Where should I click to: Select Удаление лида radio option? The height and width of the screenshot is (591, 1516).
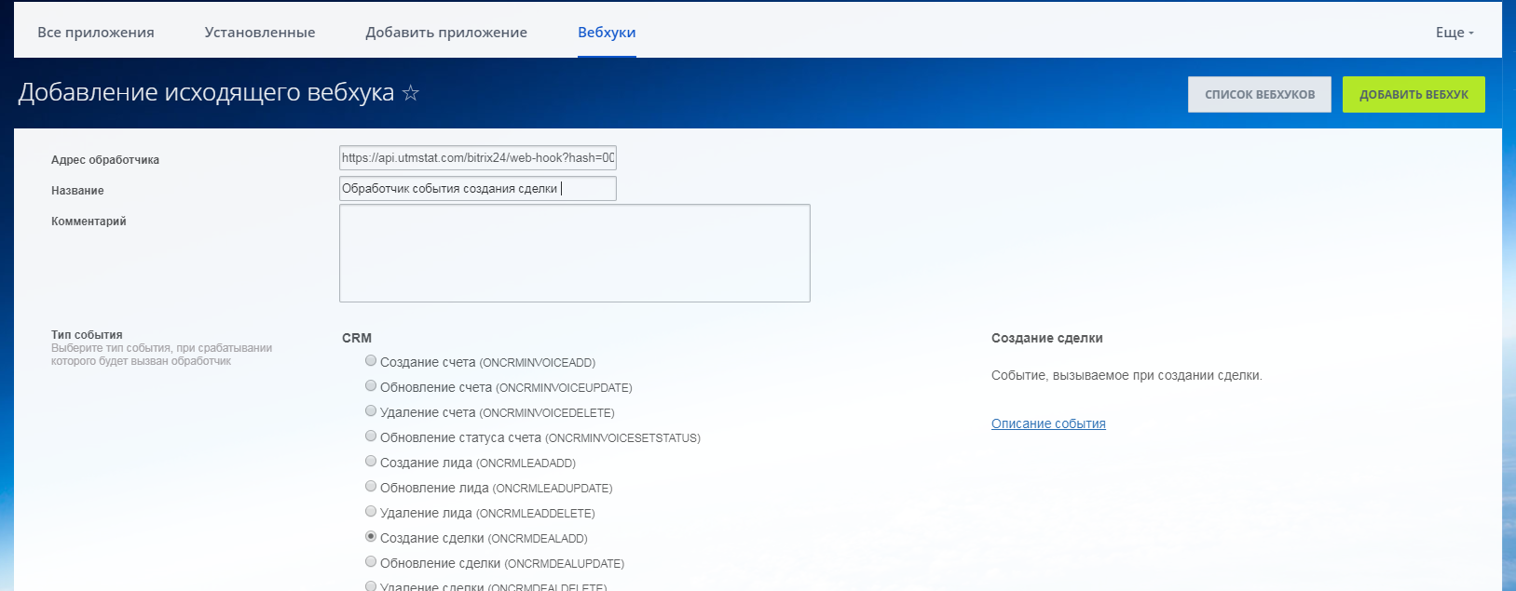point(371,512)
